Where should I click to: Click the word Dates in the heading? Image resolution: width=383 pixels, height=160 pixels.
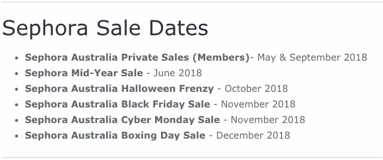(178, 28)
